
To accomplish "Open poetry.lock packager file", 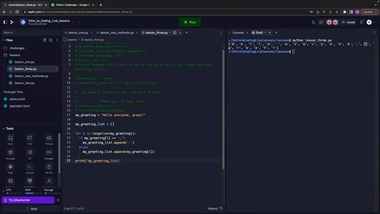I will tap(17, 99).
